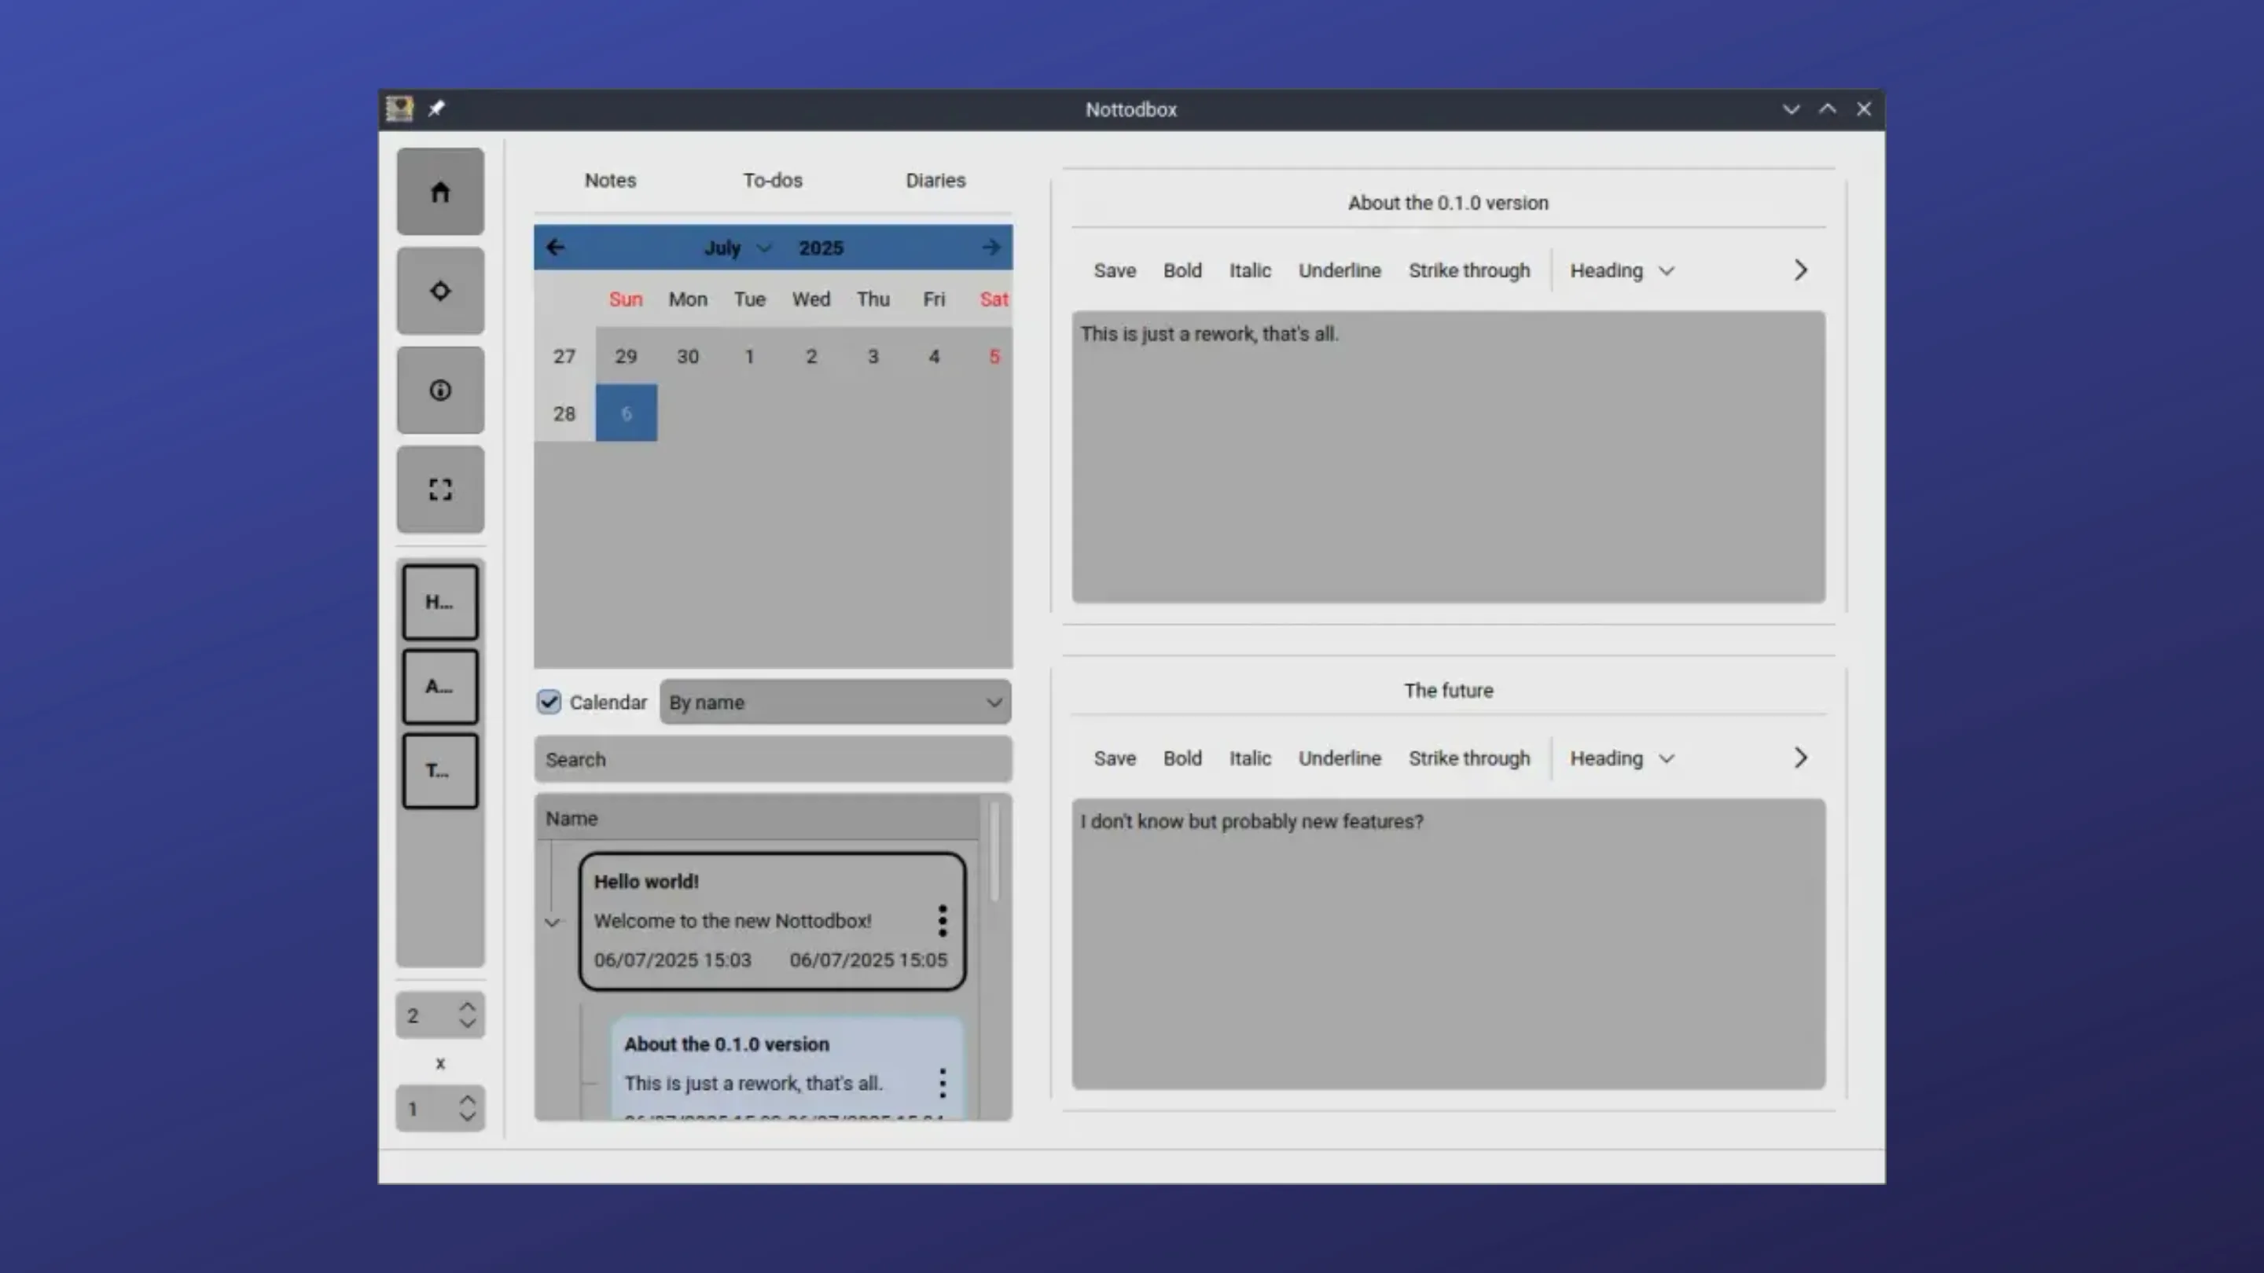Select the Hello world! note card
Viewport: 2264px width, 1273px height.
772,921
